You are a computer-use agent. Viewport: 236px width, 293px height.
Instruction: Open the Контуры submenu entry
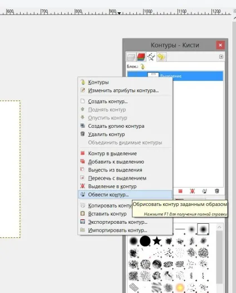[125, 82]
